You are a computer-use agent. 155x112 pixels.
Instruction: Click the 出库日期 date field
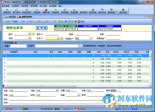coord(60,29)
